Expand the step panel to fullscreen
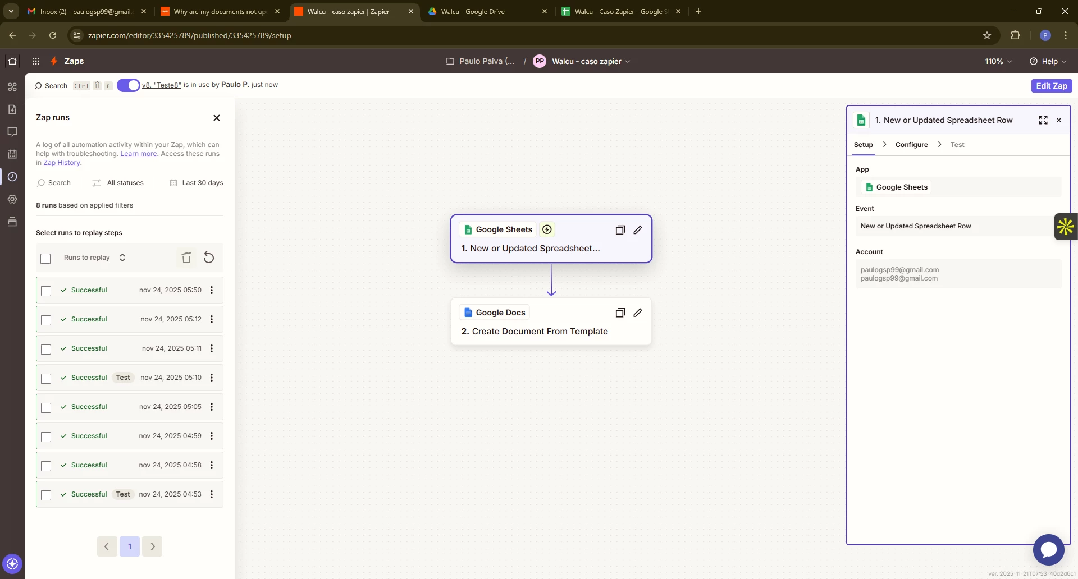The height and width of the screenshot is (579, 1078). pyautogui.click(x=1043, y=120)
